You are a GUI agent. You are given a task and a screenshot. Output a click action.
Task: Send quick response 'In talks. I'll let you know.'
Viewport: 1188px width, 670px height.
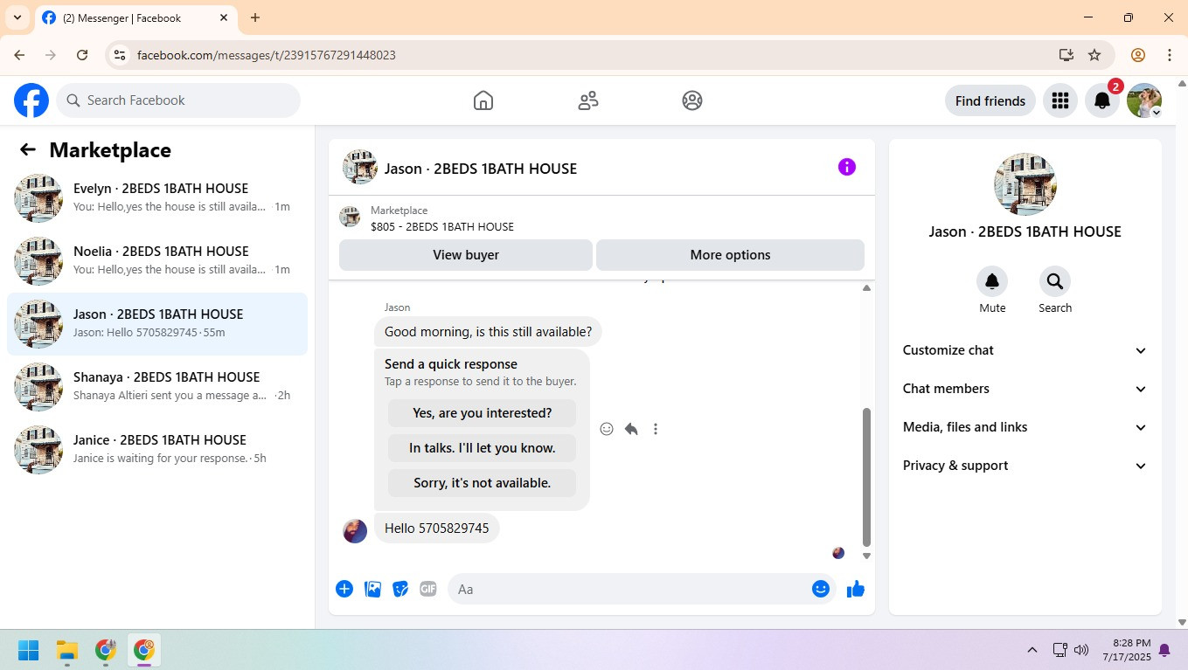pos(483,448)
